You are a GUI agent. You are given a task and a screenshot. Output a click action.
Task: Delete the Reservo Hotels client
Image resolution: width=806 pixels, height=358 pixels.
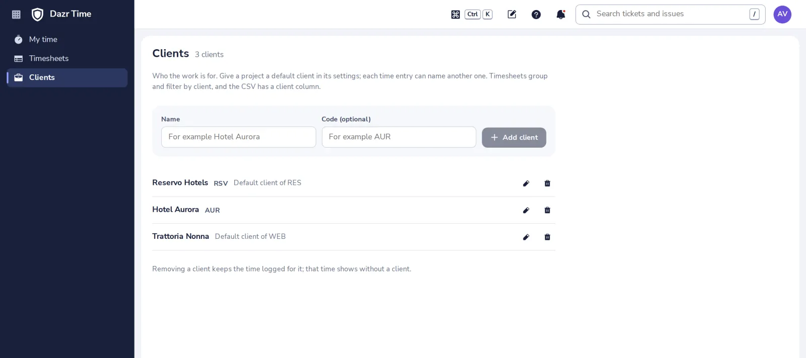click(547, 184)
